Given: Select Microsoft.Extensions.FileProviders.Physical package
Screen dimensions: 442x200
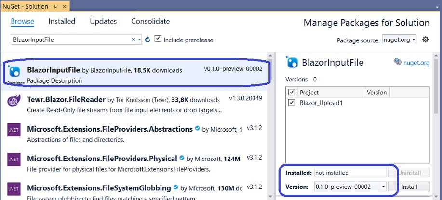Looking at the screenshot, I should click(x=134, y=163).
